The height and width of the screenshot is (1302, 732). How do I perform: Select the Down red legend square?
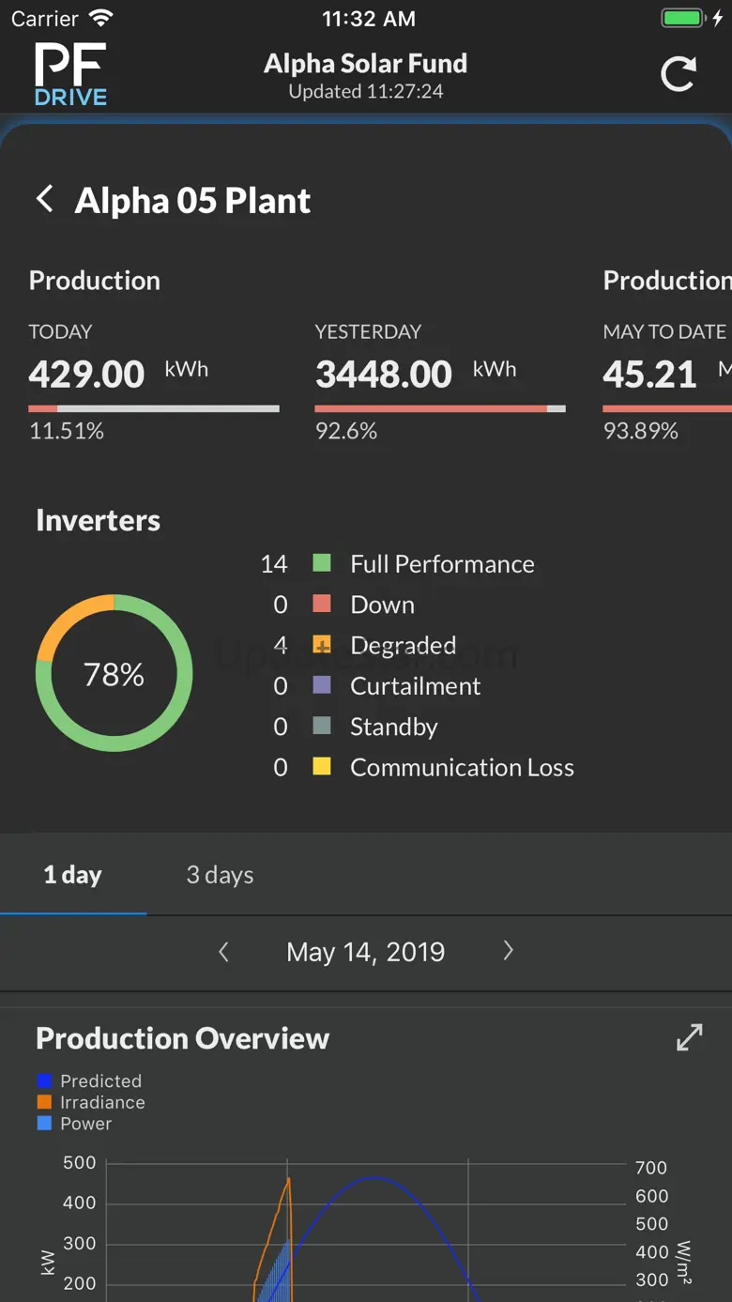[x=322, y=605]
